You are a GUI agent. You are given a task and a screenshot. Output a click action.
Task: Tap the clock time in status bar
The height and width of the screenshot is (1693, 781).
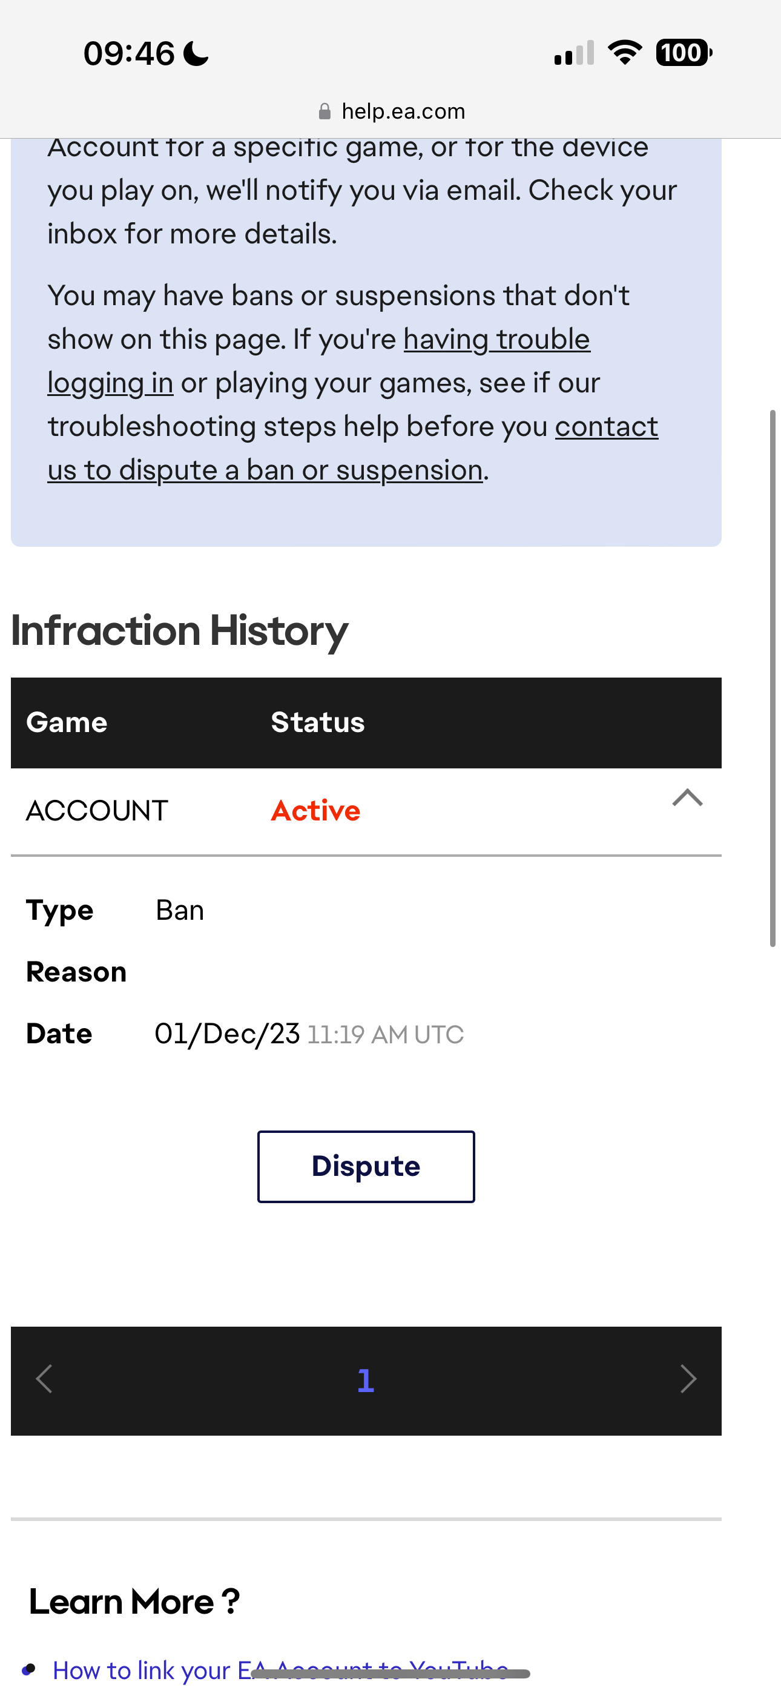[129, 53]
